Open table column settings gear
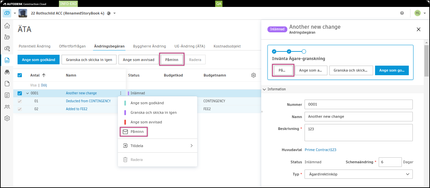This screenshot has width=430, height=188. [254, 75]
